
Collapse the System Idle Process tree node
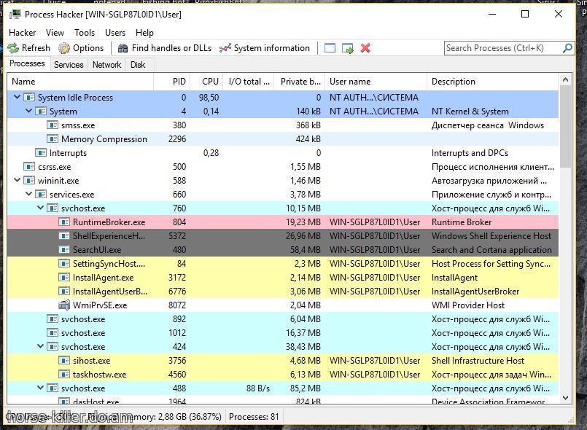click(17, 97)
